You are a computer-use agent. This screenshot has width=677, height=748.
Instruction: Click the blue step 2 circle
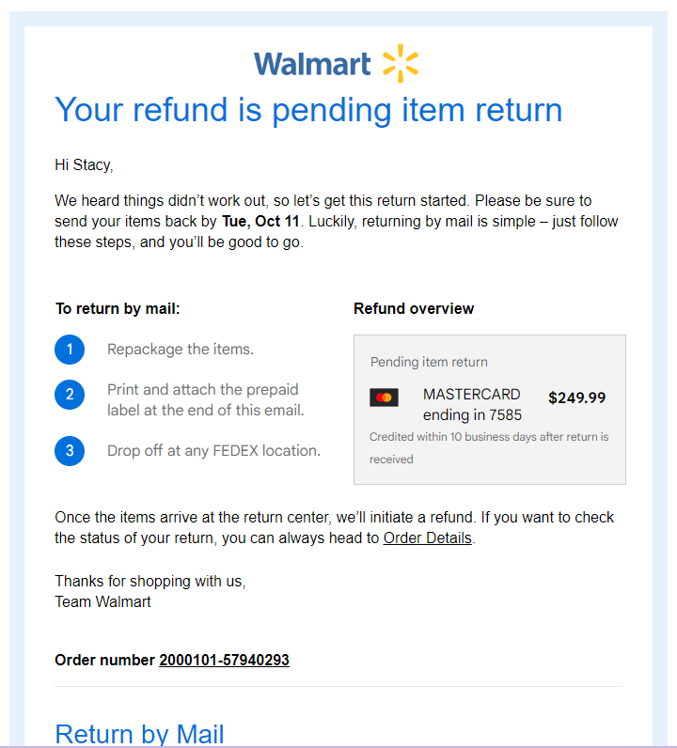click(70, 395)
